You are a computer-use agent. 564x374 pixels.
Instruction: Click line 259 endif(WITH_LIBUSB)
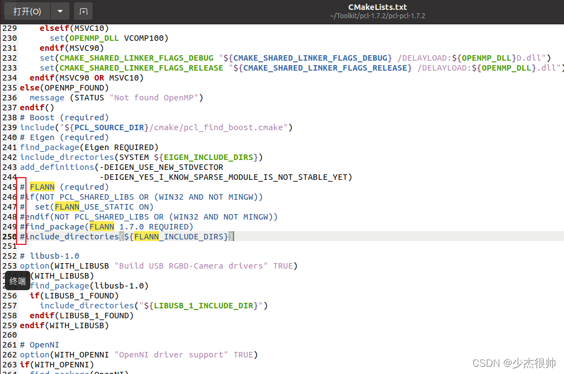(65, 325)
